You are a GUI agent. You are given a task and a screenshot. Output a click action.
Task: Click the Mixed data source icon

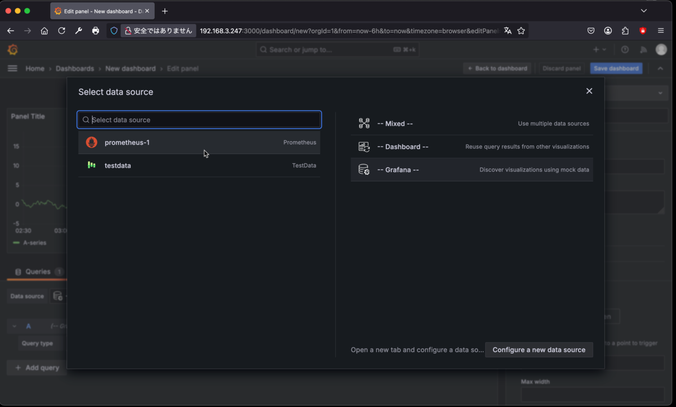(x=364, y=124)
